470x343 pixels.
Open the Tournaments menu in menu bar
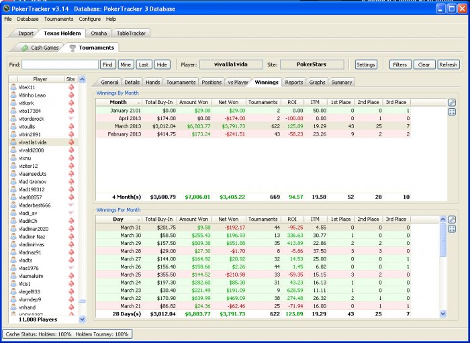[60, 19]
